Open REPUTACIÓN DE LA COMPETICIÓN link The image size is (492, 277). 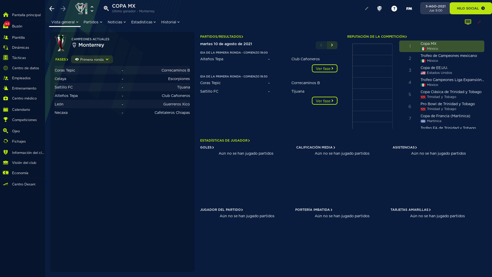pyautogui.click(x=377, y=37)
